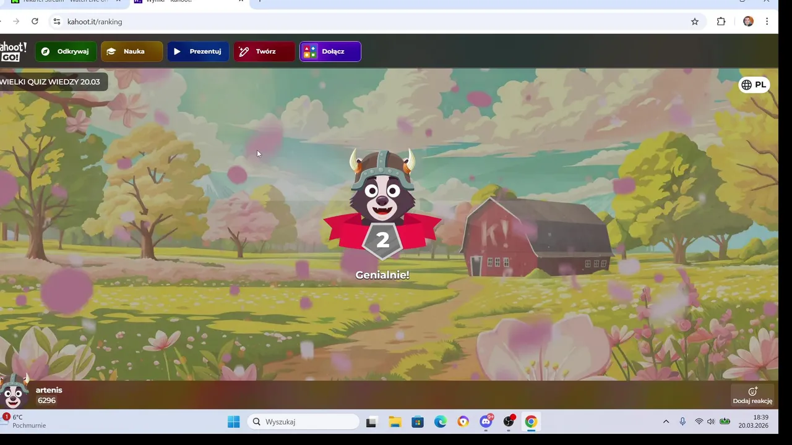Click Dodaj reakcję button
Screen dimensions: 792x445
752,396
